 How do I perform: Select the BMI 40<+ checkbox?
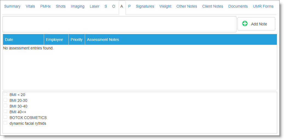(x=5, y=111)
